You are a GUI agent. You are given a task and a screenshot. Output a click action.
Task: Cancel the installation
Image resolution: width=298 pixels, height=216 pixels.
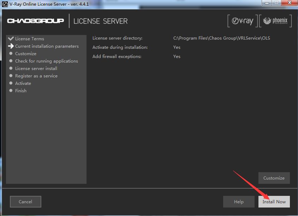25,202
